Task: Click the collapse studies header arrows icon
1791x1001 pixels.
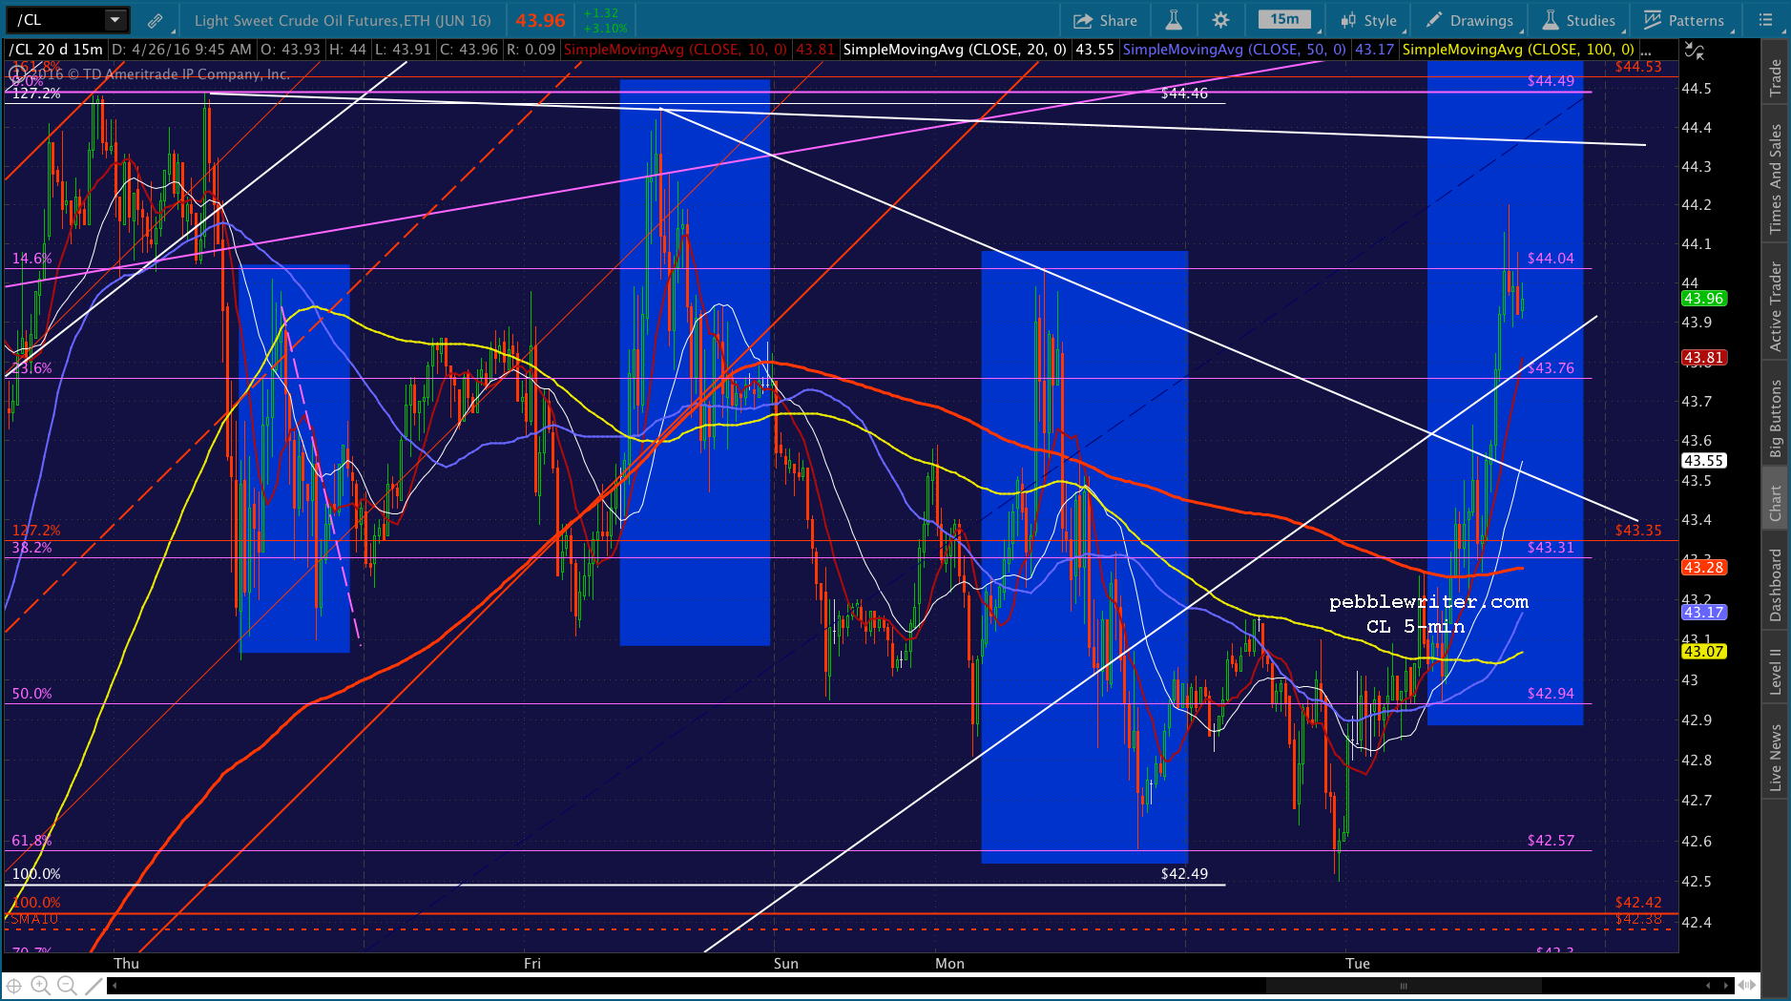Action: (1694, 51)
